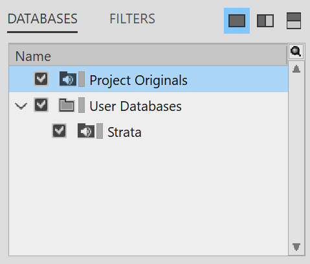Click the User Databases folder icon
Screen dimensions: 310x264
pos(67,105)
